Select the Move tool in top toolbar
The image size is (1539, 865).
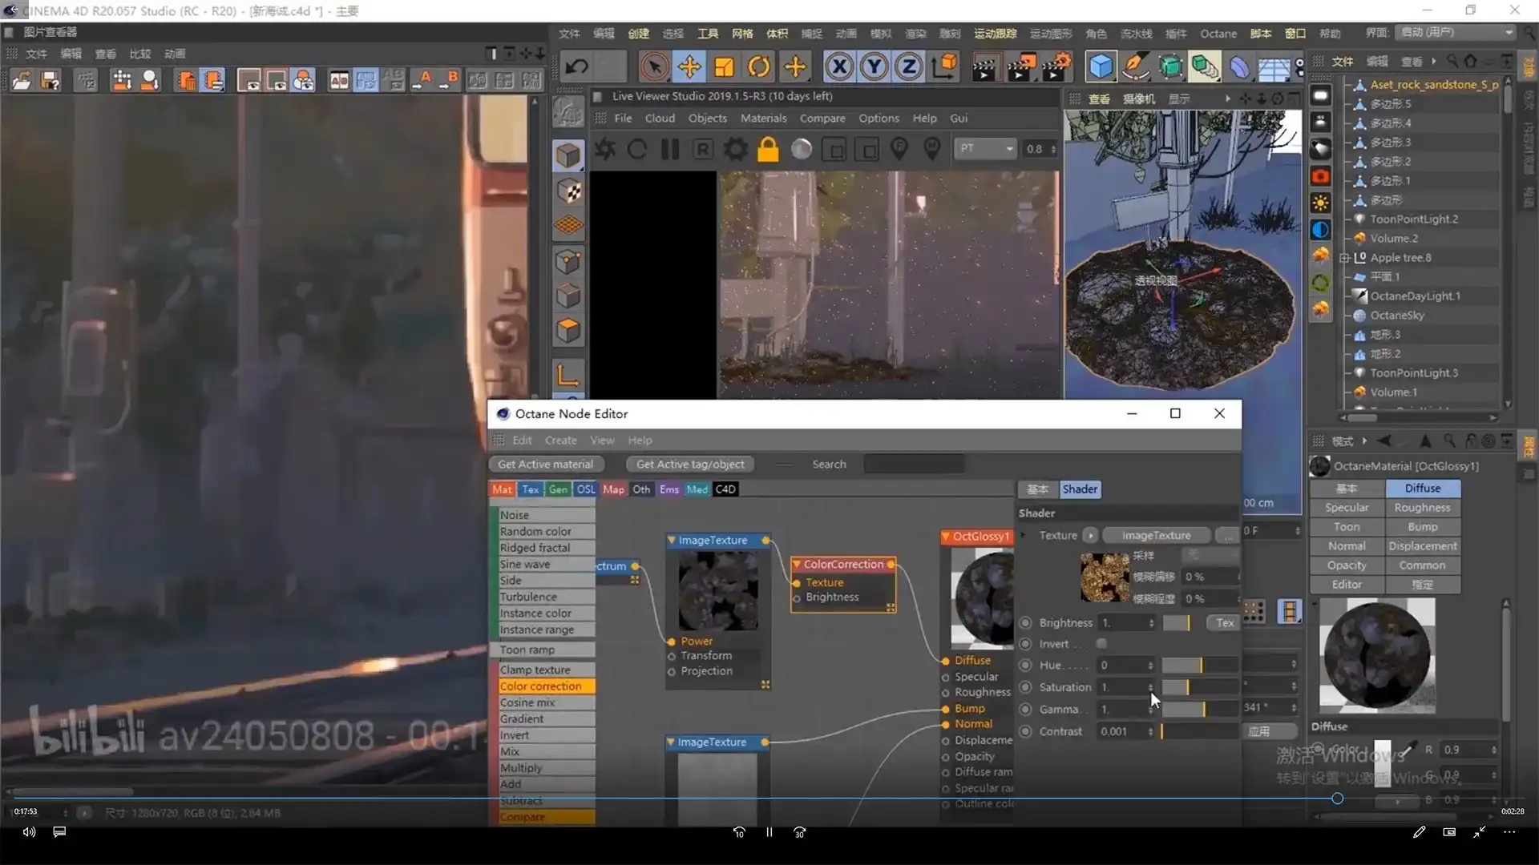pos(689,67)
